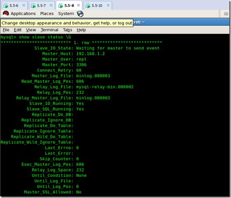Image resolution: width=231 pixels, height=198 pixels.
Task: Open the System menu
Action: coord(66,13)
